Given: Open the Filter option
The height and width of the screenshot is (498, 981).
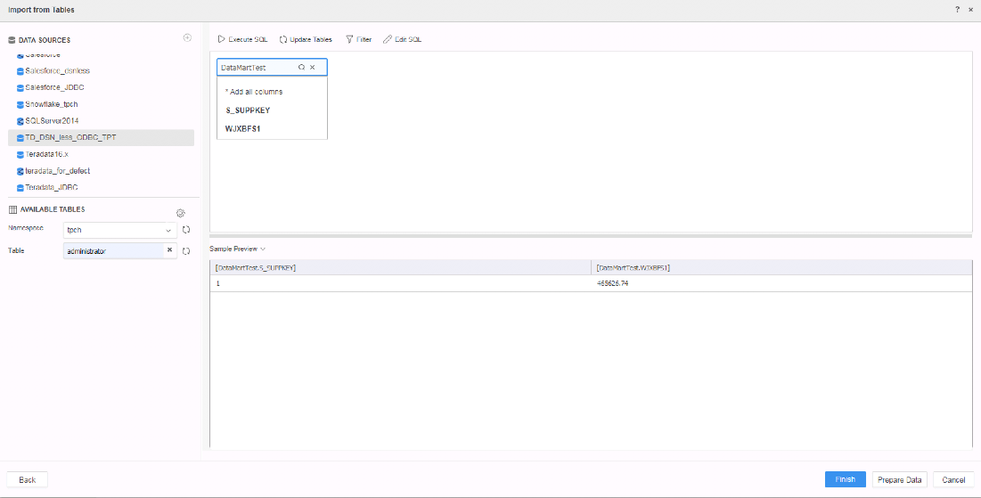Looking at the screenshot, I should [x=358, y=40].
